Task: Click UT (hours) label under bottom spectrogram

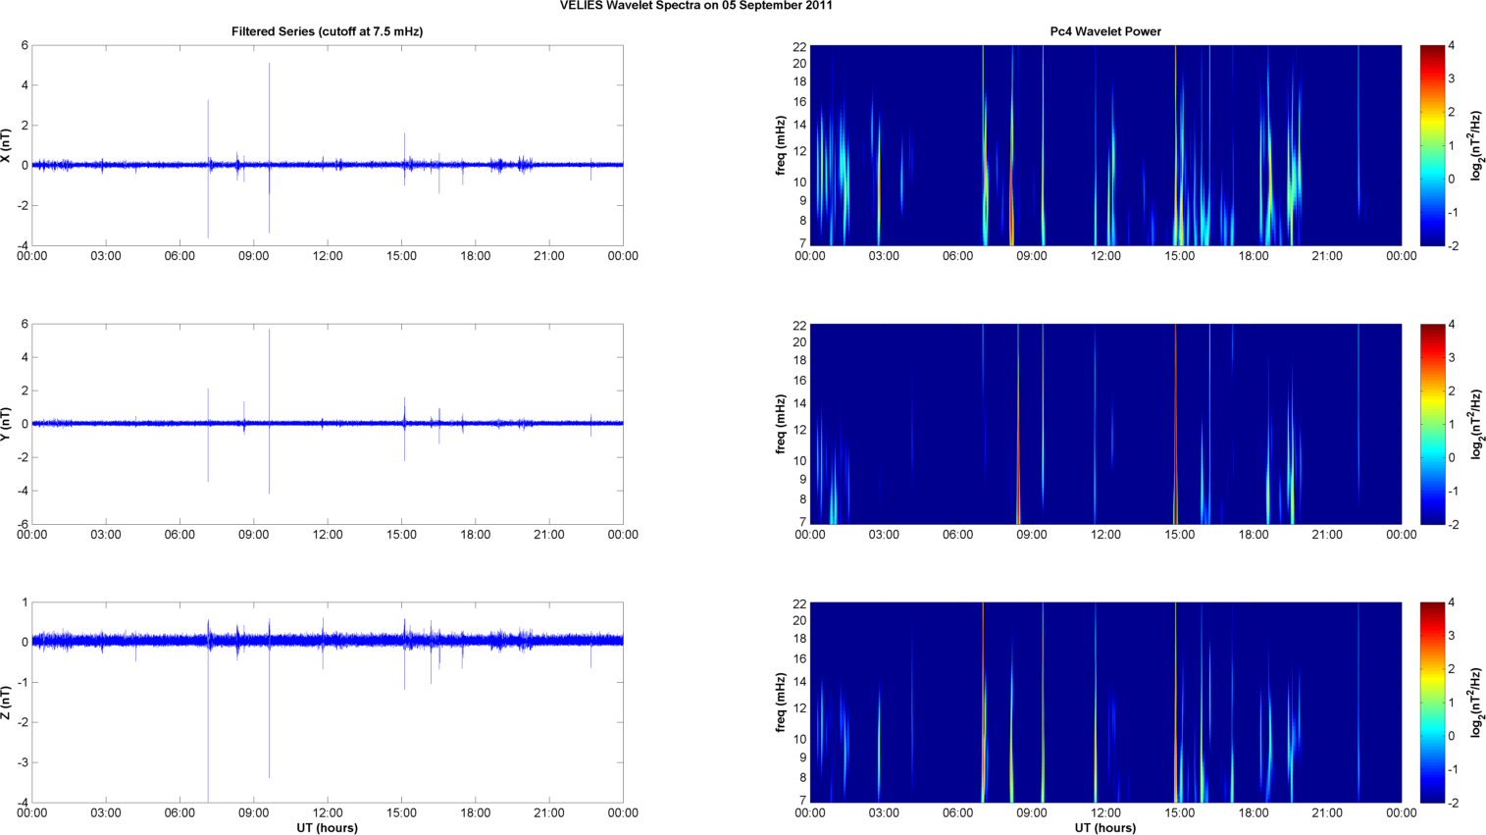Action: click(x=1105, y=828)
